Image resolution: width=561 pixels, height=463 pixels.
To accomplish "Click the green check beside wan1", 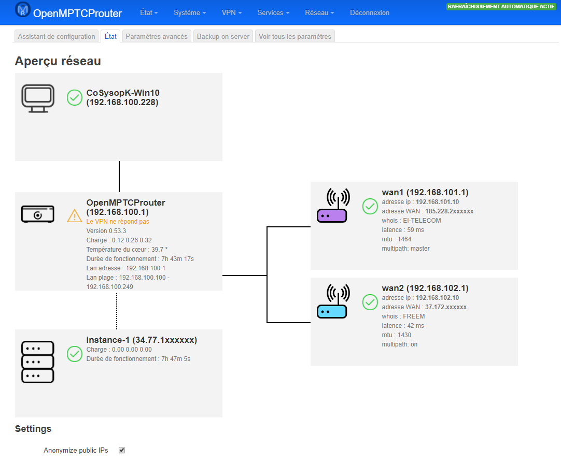I will (370, 207).
